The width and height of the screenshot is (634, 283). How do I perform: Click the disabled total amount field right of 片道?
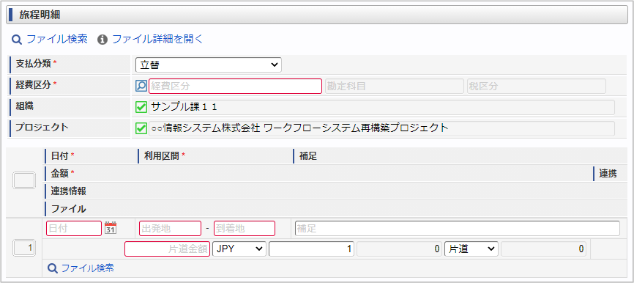point(543,249)
